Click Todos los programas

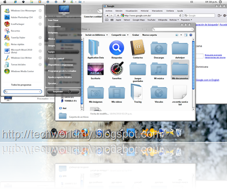tap(21, 85)
